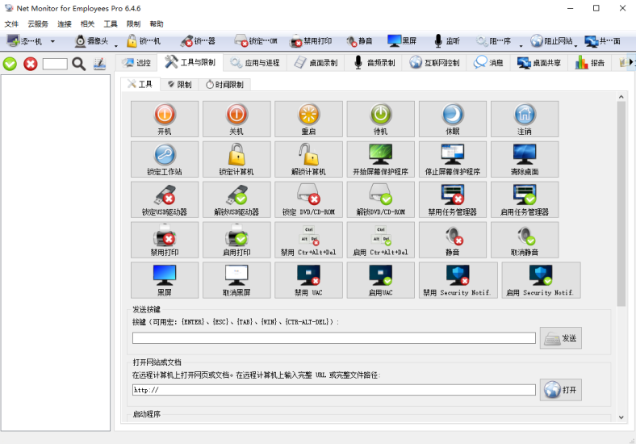Click the 待机 standby tool

click(x=380, y=119)
